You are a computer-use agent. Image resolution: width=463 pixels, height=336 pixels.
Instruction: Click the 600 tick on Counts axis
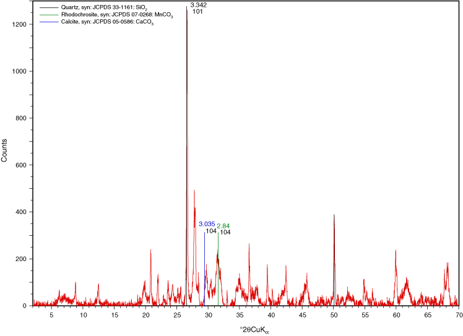20,165
